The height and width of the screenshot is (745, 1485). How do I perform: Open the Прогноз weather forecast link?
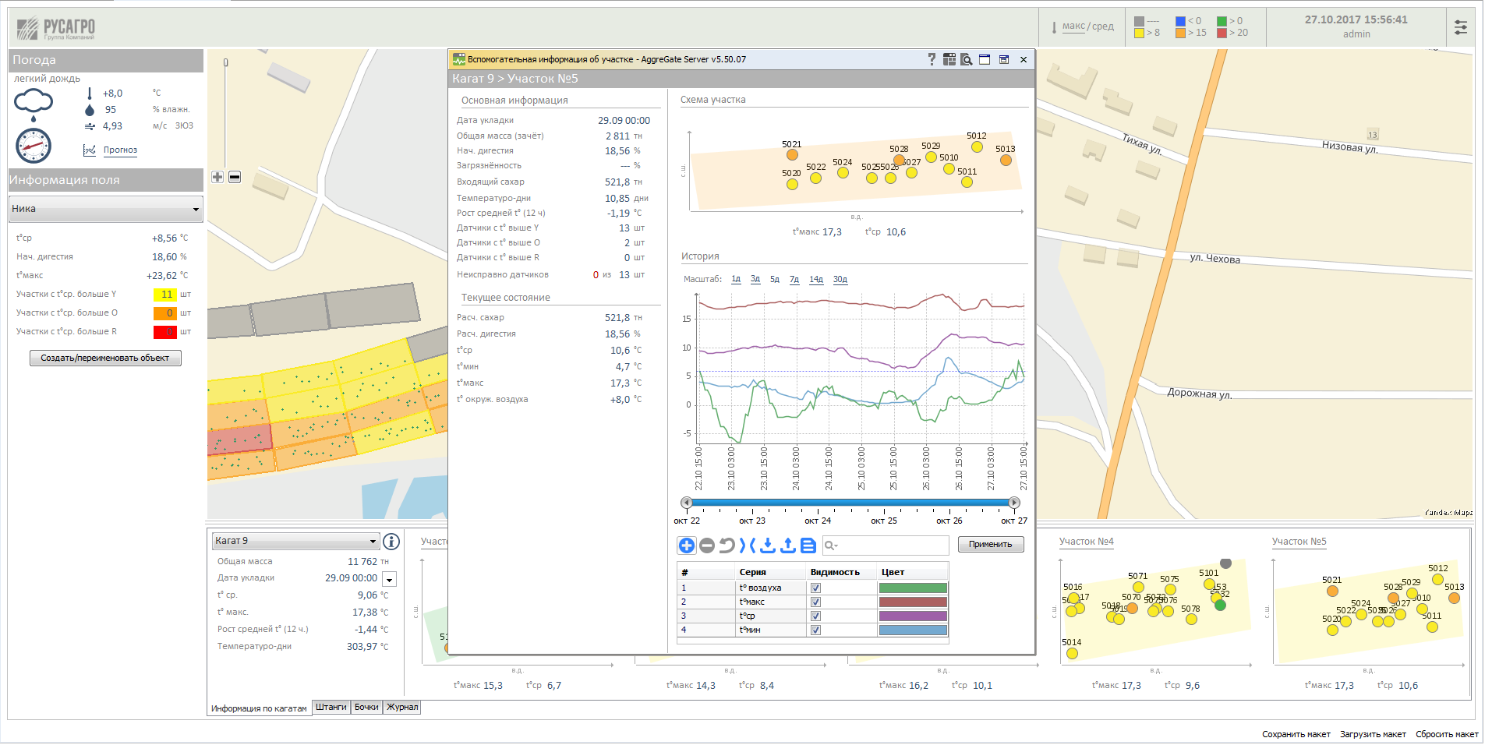[x=120, y=150]
